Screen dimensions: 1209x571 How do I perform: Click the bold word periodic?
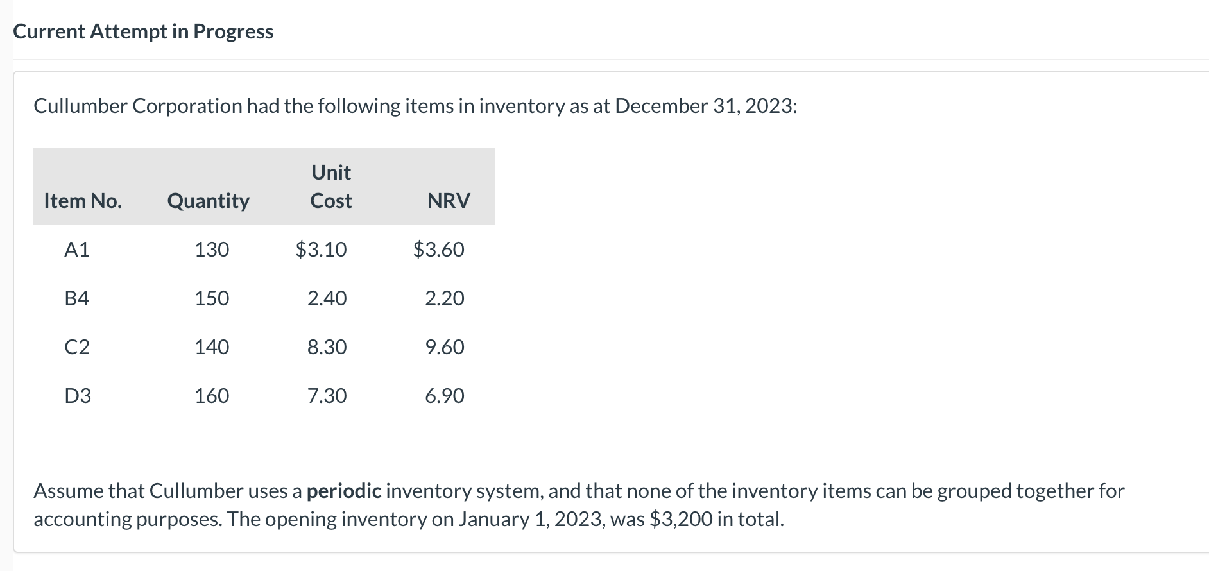coord(344,491)
